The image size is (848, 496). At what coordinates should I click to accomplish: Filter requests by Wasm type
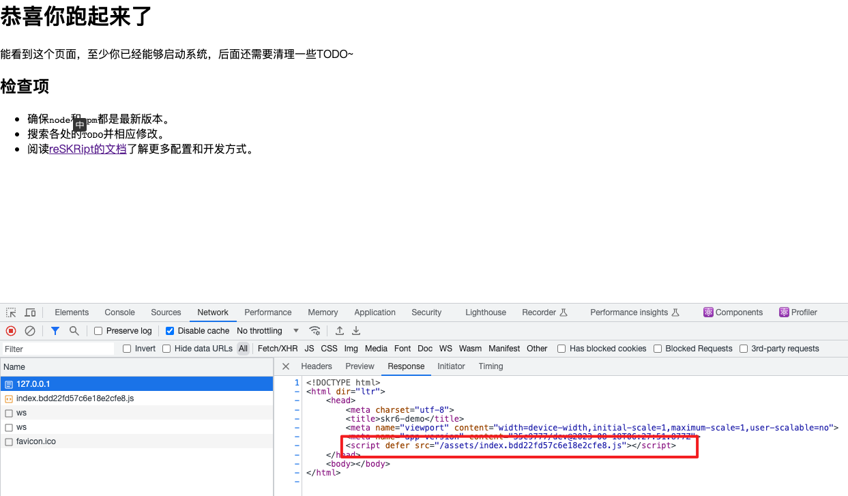tap(470, 349)
